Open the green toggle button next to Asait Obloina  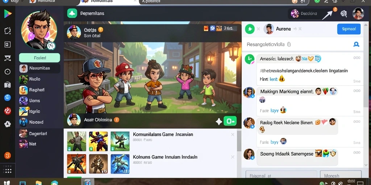(x=230, y=121)
